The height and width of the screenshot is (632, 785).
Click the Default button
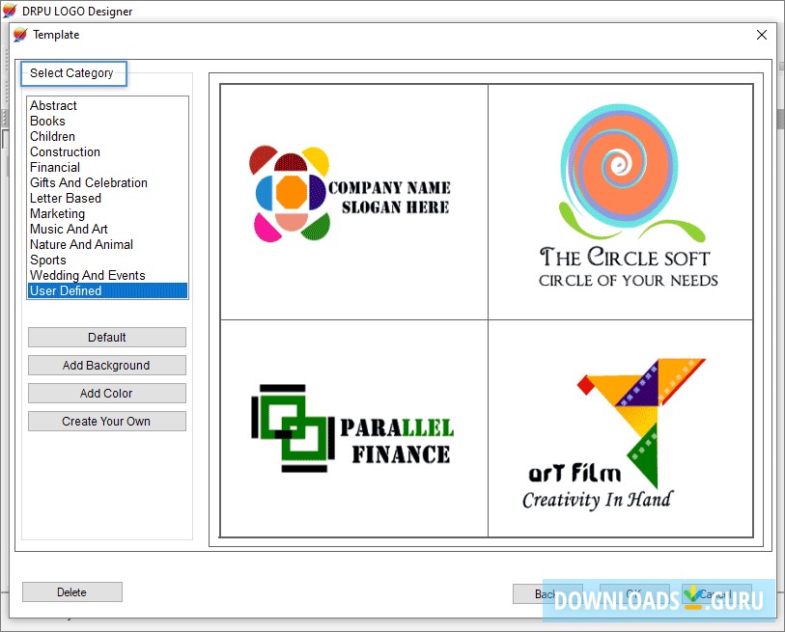106,337
